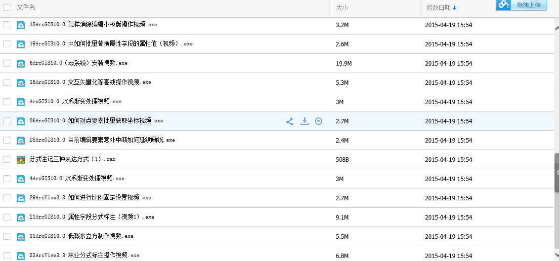Click the sort arrow next to 修改日期
The width and height of the screenshot is (559, 261).
(454, 8)
